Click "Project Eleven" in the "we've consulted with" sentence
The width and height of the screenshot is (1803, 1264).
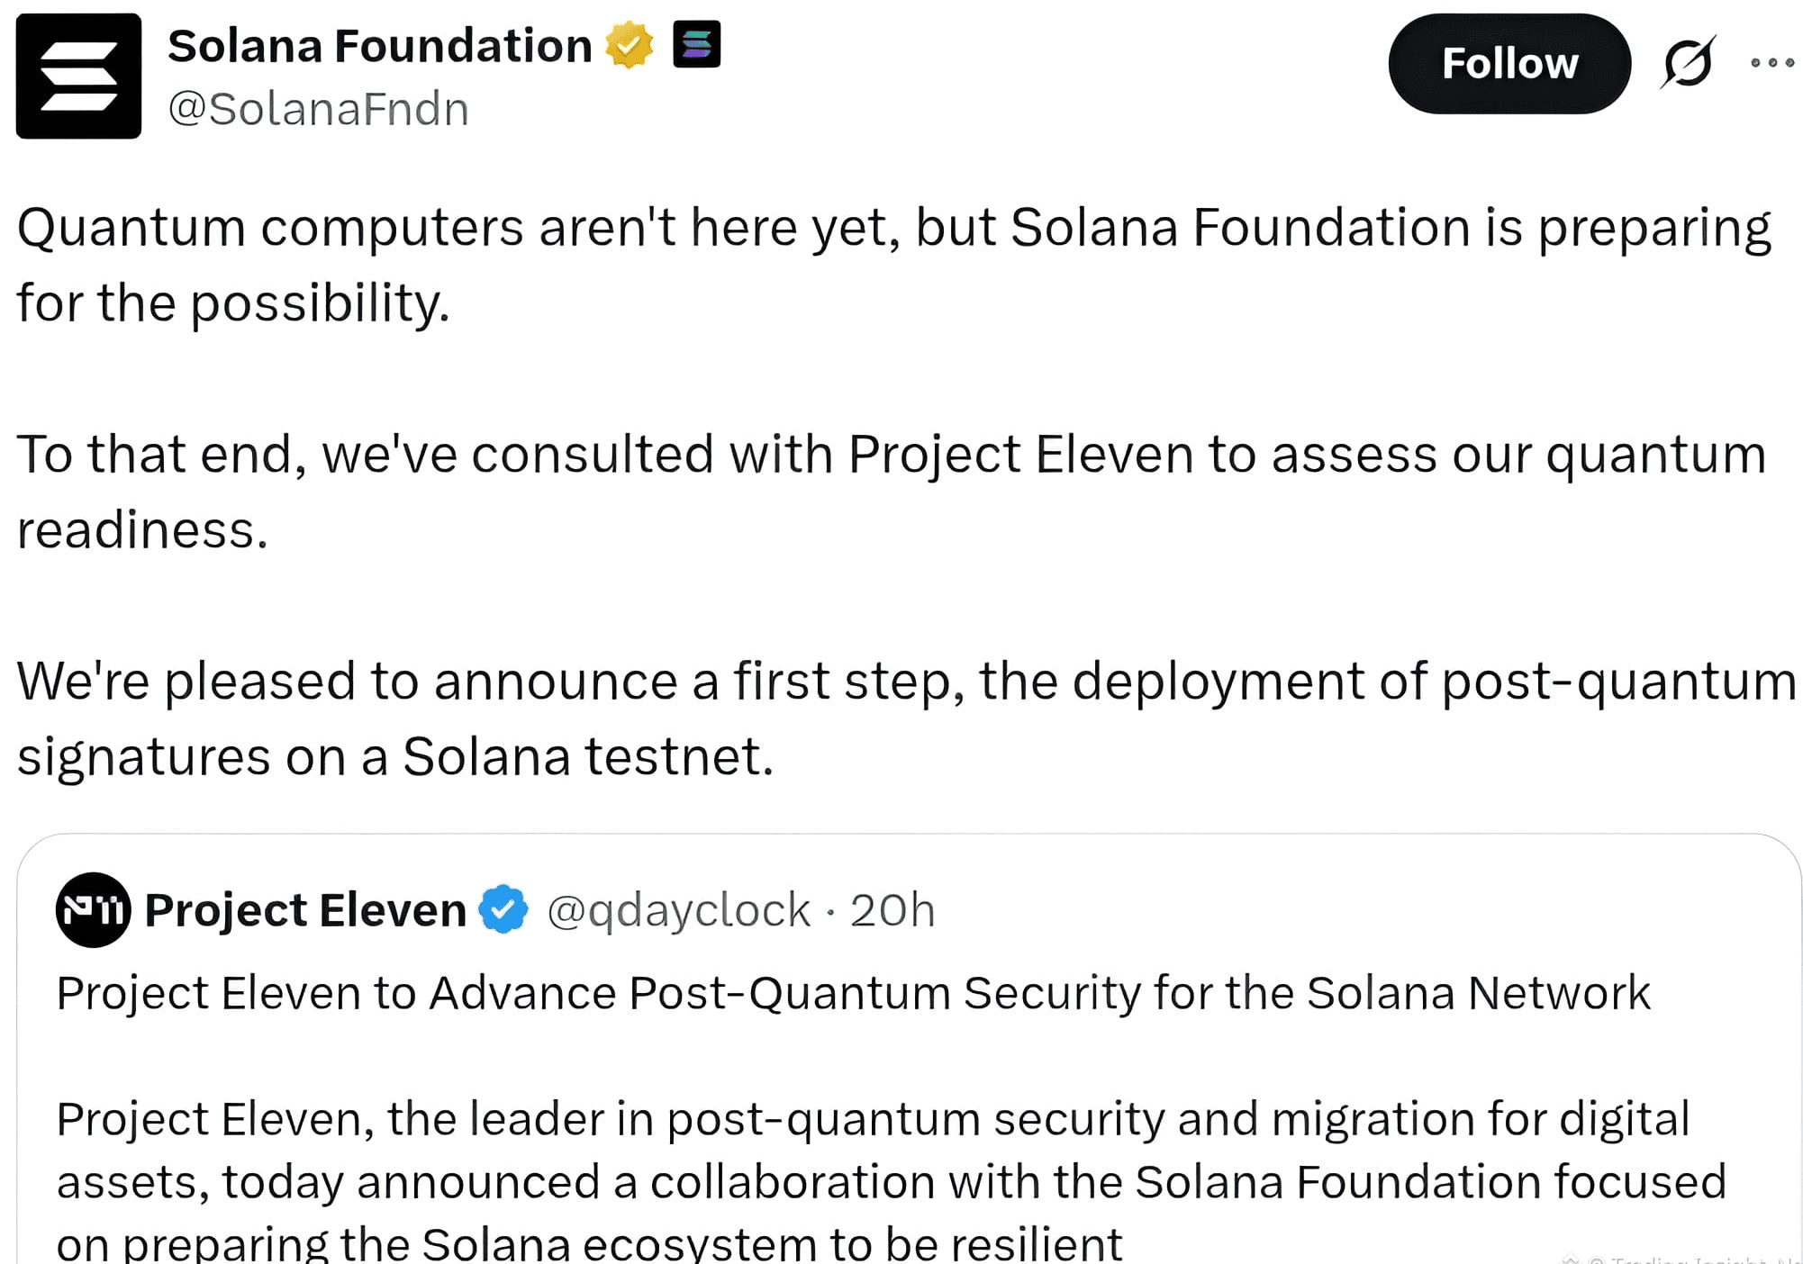(x=1020, y=454)
